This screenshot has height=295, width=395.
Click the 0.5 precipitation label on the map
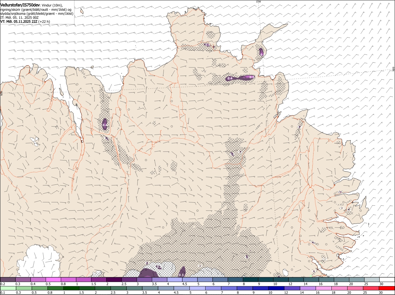252,77
